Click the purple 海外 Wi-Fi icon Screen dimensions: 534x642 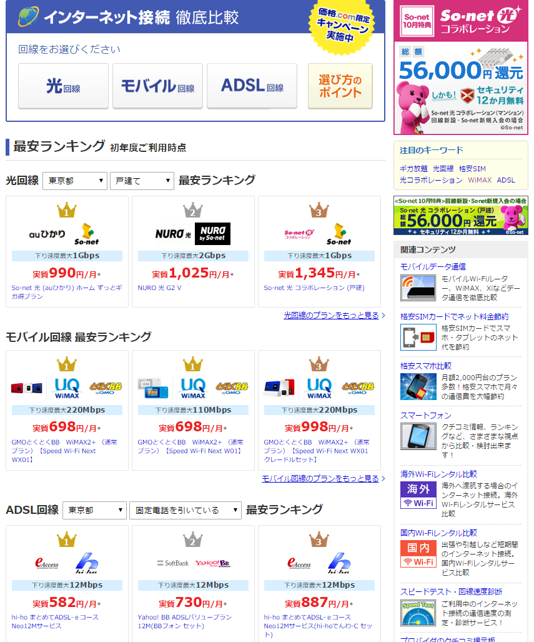tap(418, 495)
